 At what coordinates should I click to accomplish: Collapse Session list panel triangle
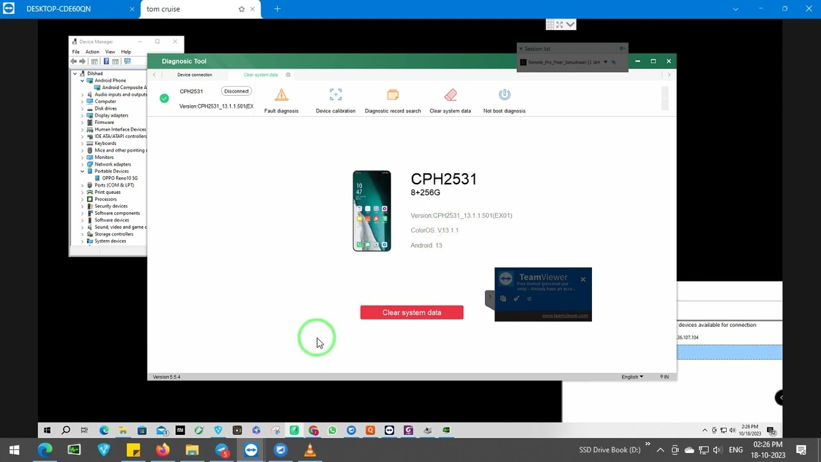(521, 49)
